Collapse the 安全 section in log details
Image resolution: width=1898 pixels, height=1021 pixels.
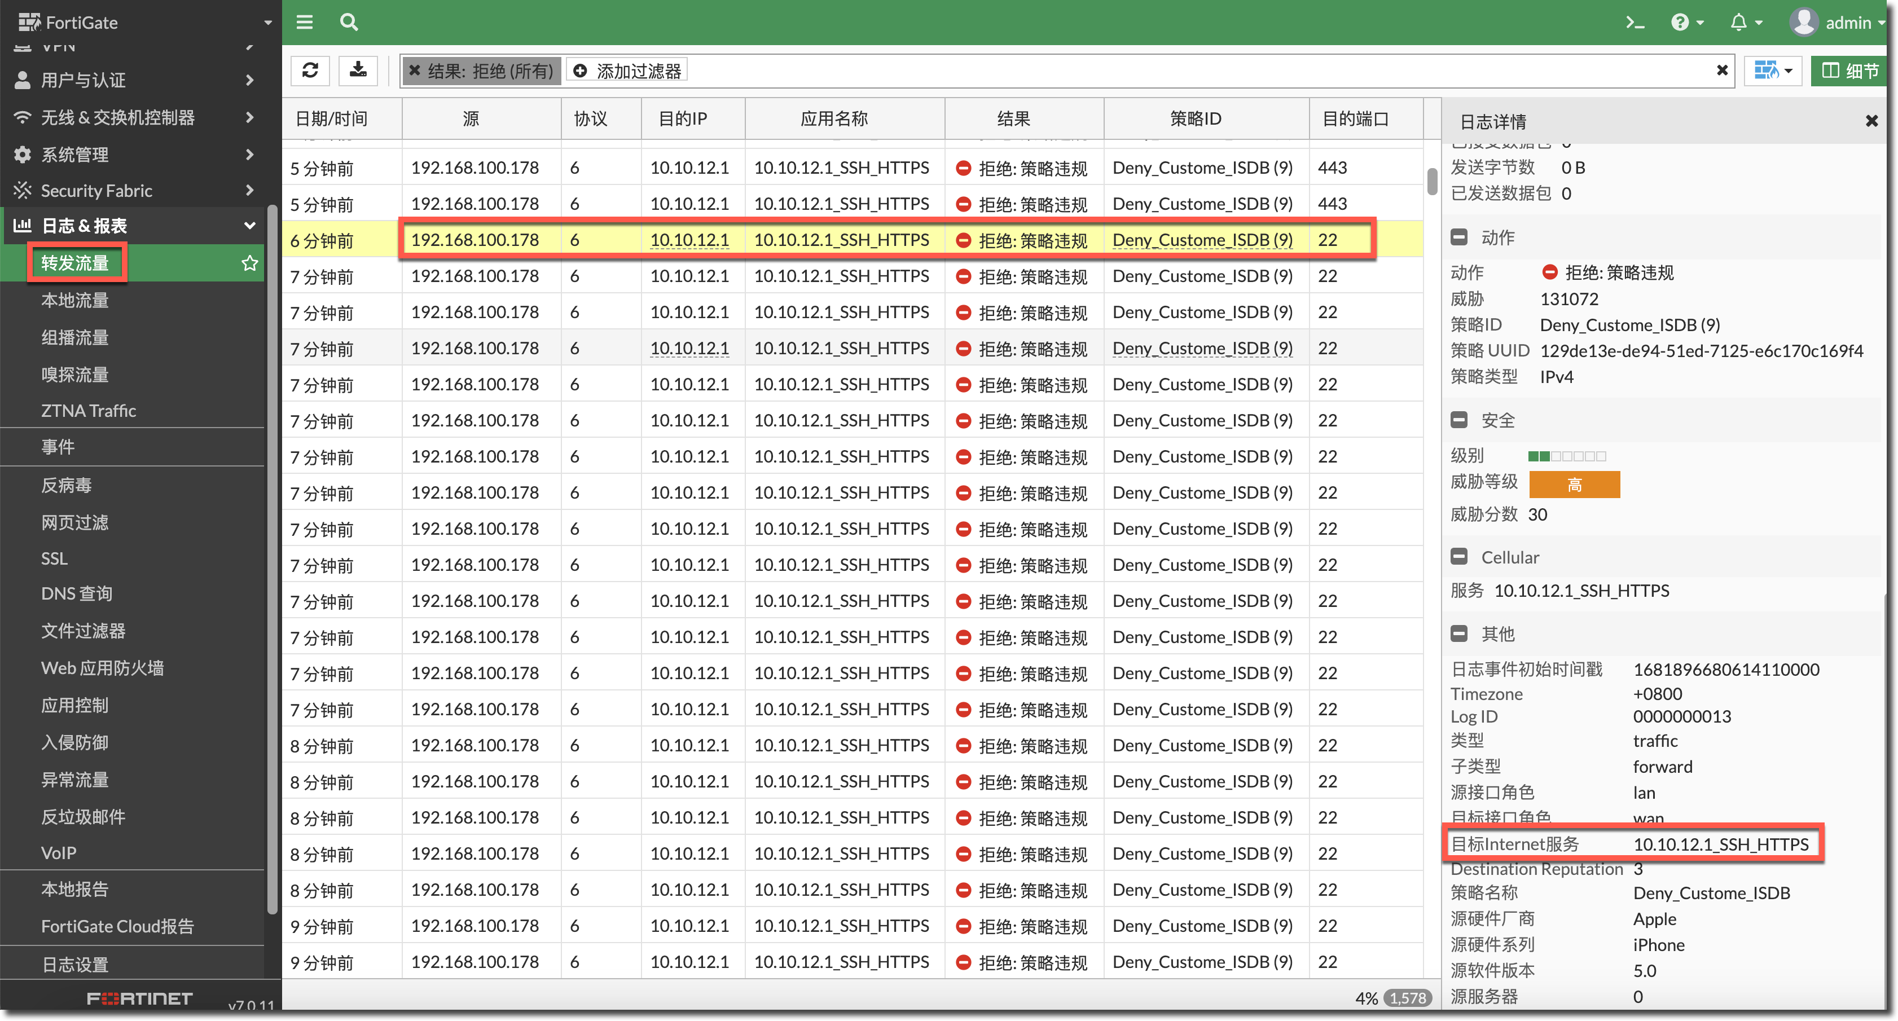click(1459, 420)
